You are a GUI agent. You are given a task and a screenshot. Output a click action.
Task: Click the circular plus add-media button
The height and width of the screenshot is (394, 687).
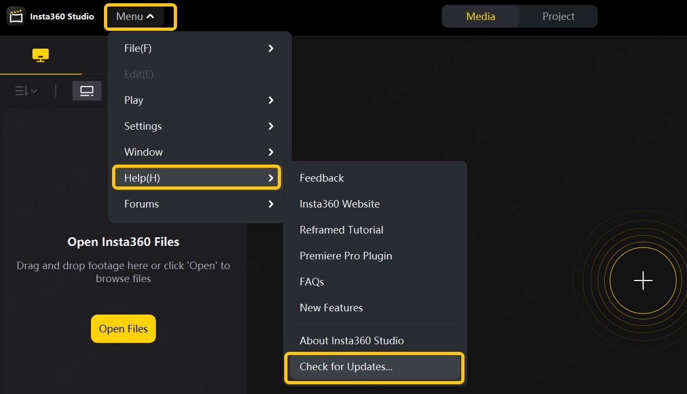[x=643, y=281]
